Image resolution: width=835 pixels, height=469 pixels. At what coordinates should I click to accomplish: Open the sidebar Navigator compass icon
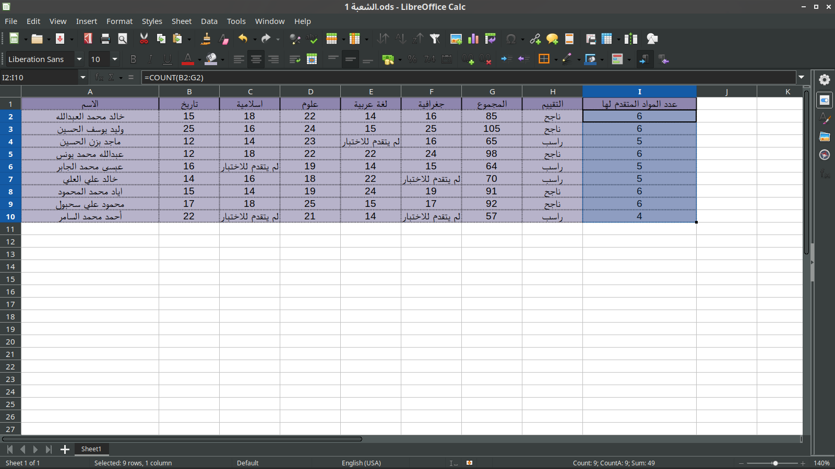click(825, 155)
